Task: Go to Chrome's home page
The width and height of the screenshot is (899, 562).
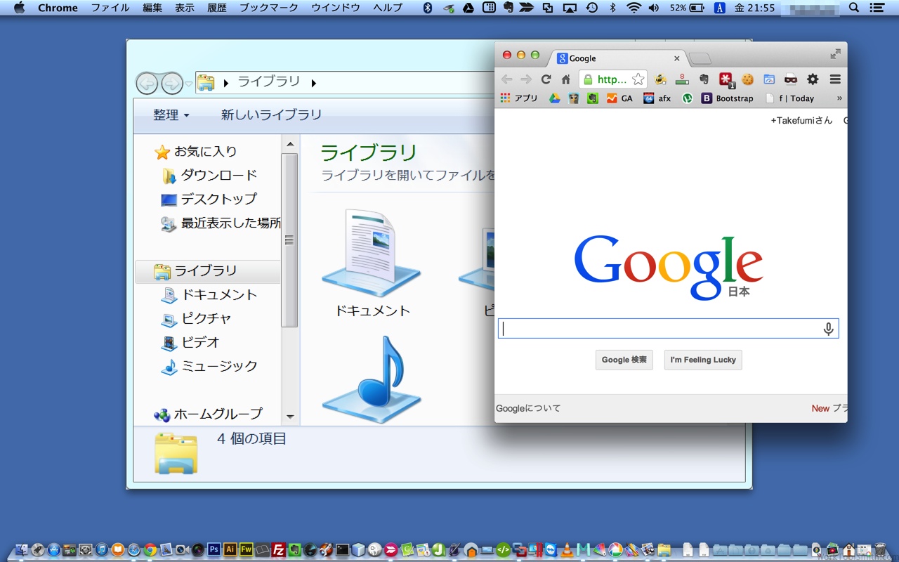Action: coord(565,79)
